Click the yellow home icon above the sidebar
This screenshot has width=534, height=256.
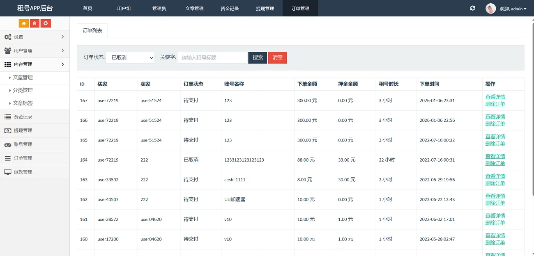coord(23,23)
